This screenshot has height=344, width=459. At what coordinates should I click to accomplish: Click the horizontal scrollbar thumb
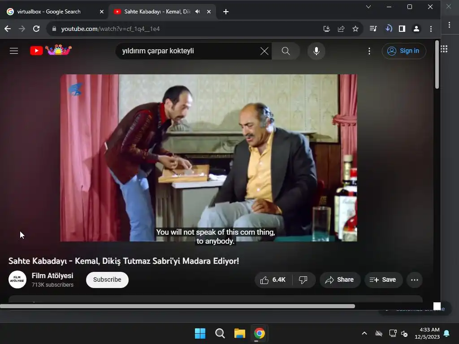click(x=178, y=306)
